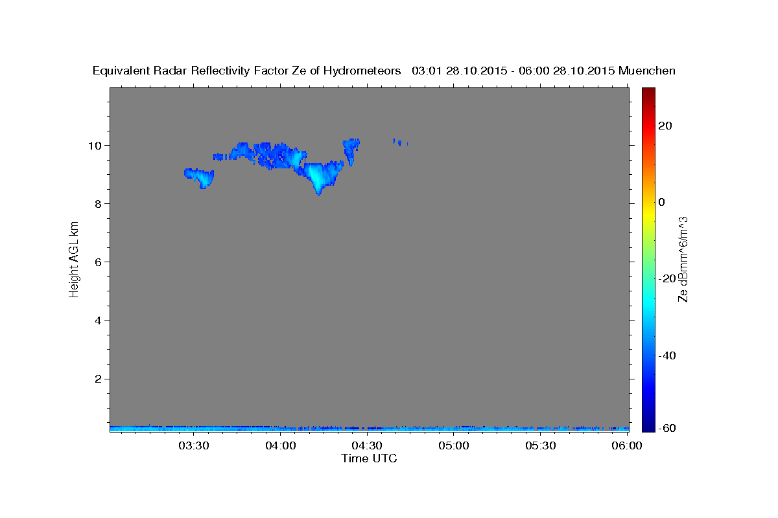Click the height tick label '4'
Viewport: 778px width, 518px height.
(x=99, y=321)
